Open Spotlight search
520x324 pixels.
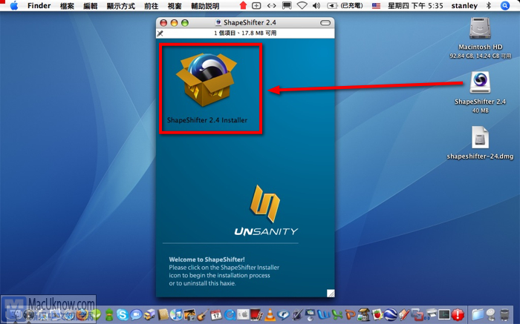coord(505,5)
